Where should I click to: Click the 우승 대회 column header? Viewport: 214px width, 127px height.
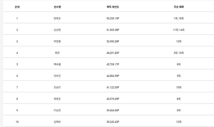[179, 7]
